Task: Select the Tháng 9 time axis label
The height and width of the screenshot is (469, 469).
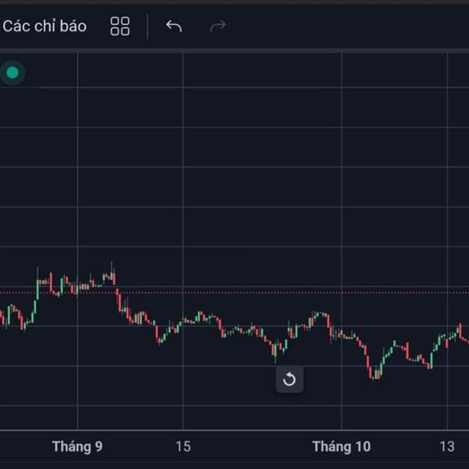Action: [77, 446]
